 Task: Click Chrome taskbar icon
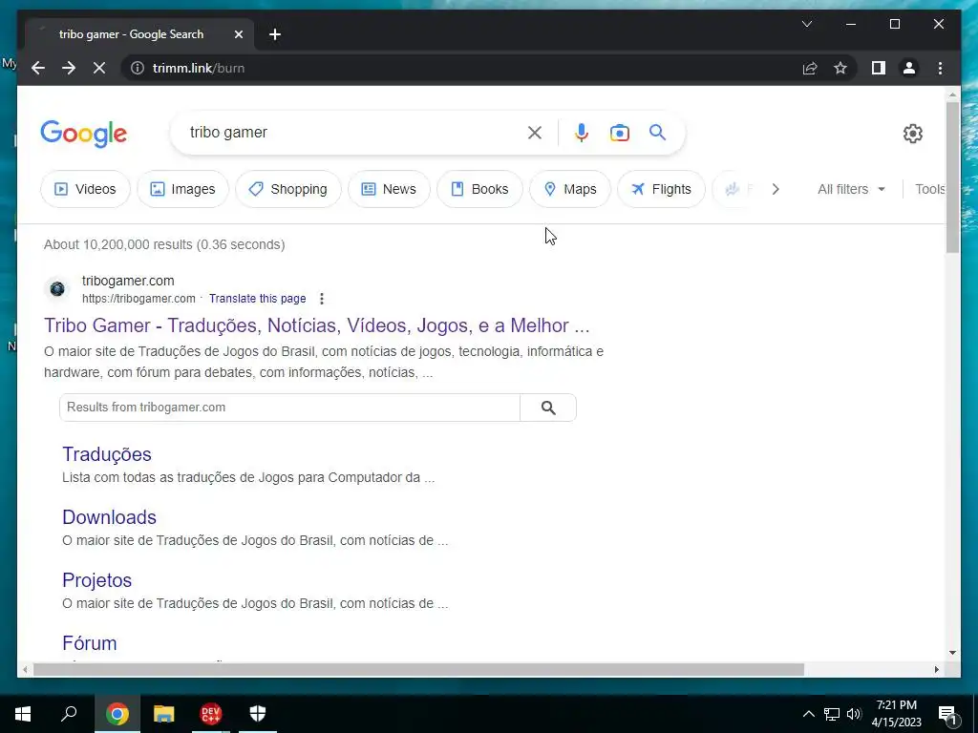117,714
